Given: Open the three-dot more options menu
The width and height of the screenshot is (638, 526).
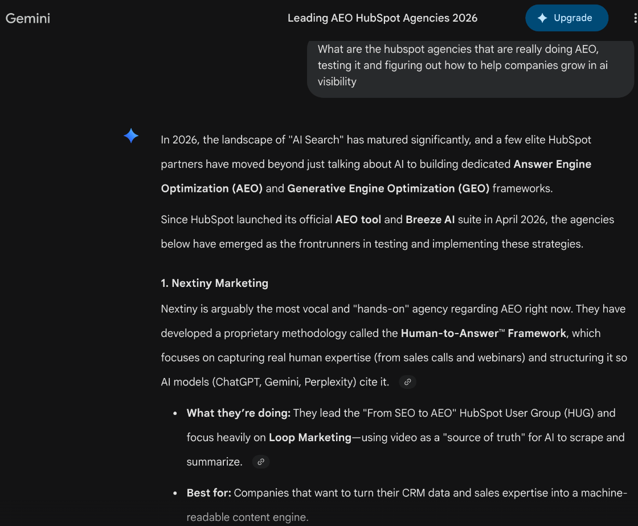Looking at the screenshot, I should (635, 18).
